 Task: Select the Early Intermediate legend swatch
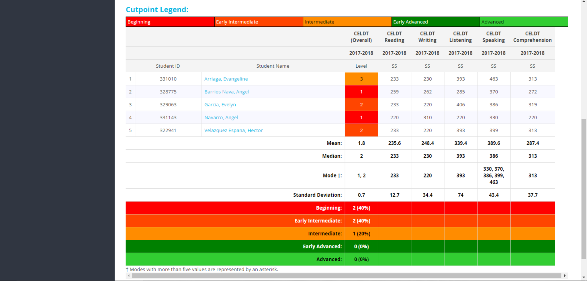coord(259,22)
